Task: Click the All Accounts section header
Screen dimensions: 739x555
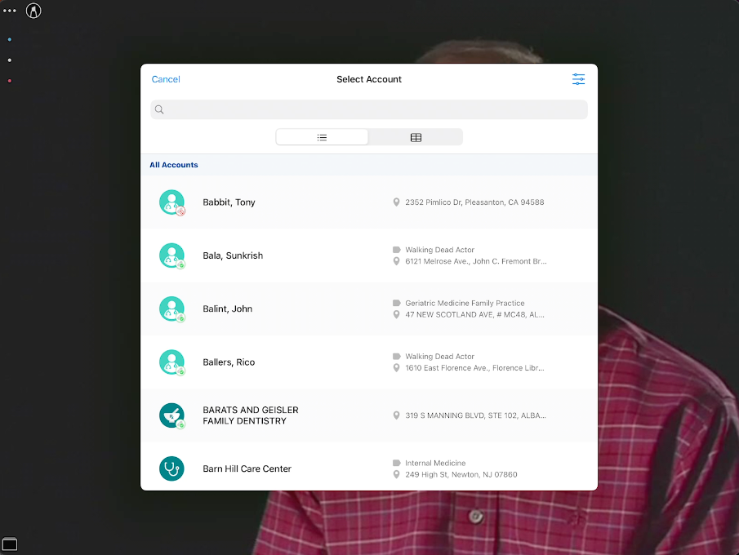Action: [174, 165]
